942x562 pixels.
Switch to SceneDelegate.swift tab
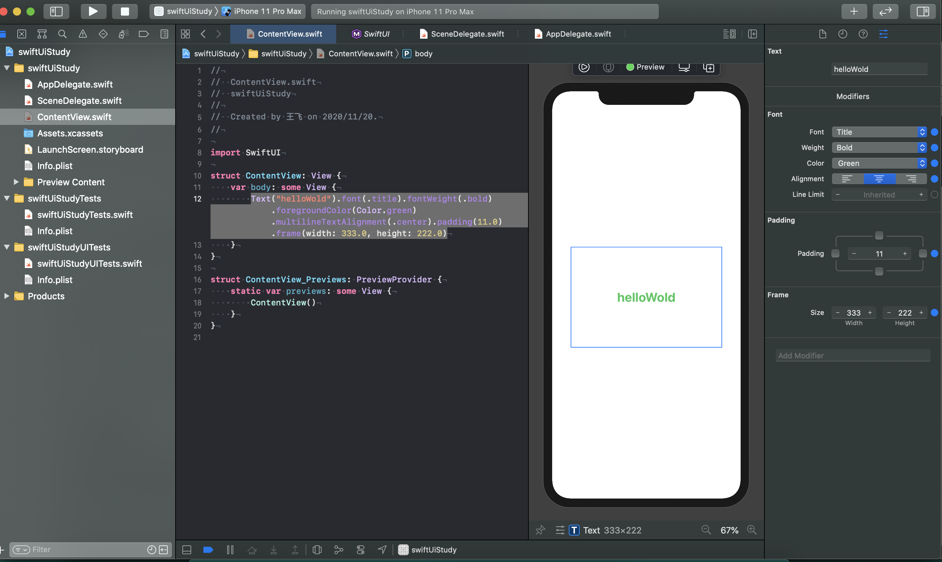pos(462,34)
